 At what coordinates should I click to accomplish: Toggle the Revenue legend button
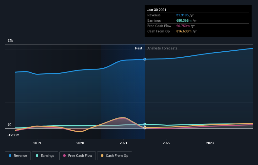pyautogui.click(x=18, y=156)
